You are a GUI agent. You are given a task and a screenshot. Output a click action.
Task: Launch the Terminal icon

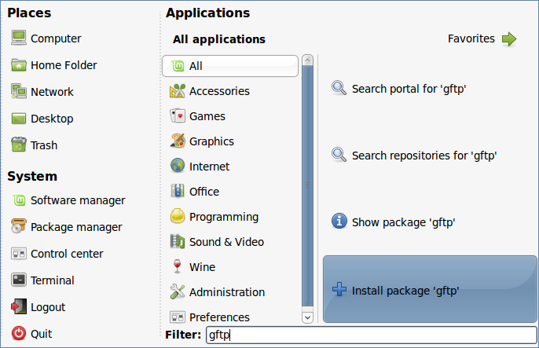click(19, 280)
